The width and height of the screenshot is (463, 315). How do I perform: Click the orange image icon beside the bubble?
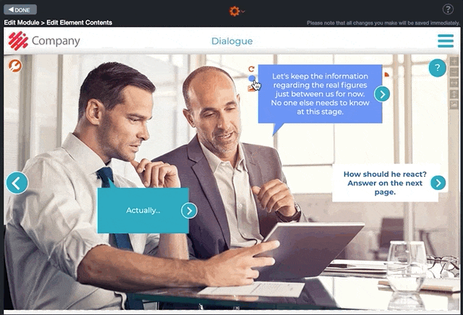coord(251,88)
